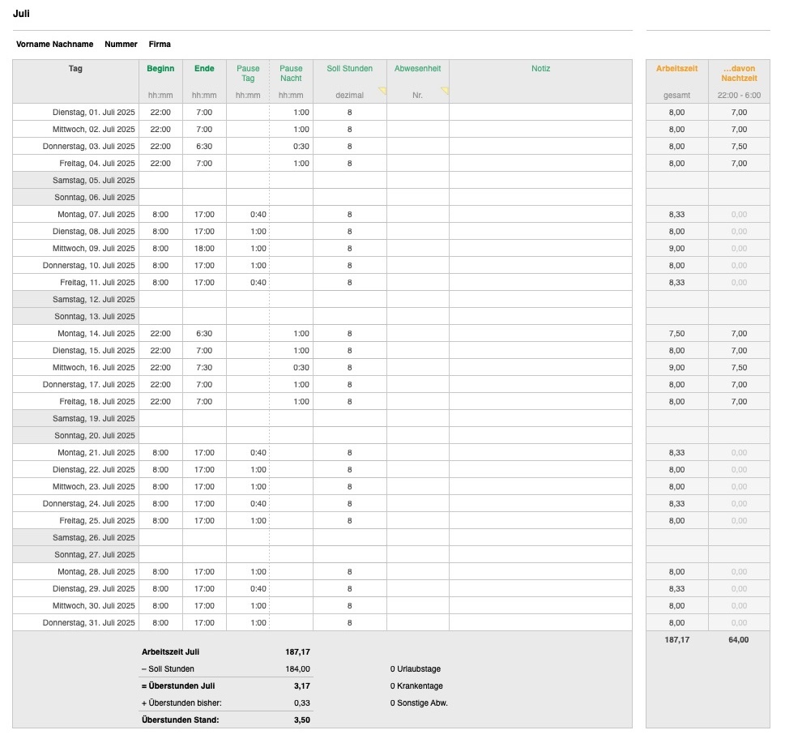Select the Abwesenheit cell for Freitag, 25. Juli
Image resolution: width=785 pixels, height=743 pixels.
[417, 521]
